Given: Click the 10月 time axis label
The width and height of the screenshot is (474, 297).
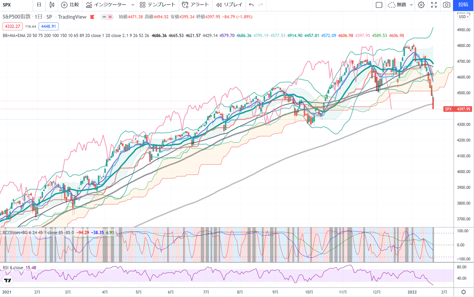Looking at the screenshot, I should [x=309, y=292].
